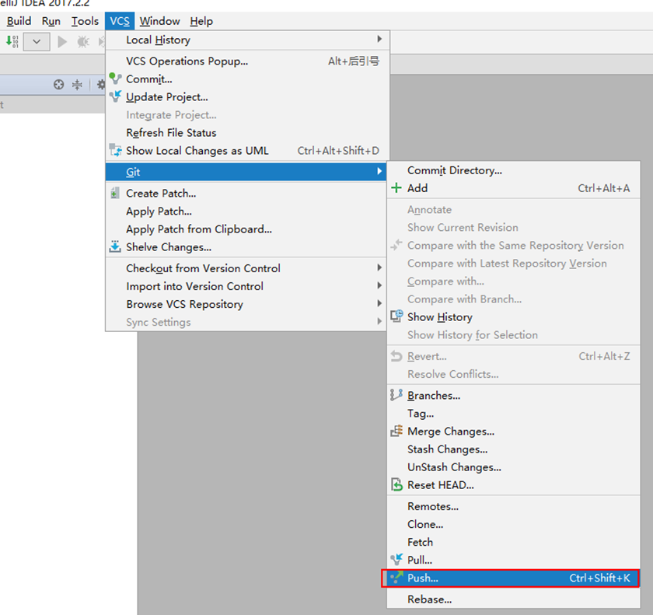
Task: Select Show History in Git submenu
Action: tap(514, 317)
